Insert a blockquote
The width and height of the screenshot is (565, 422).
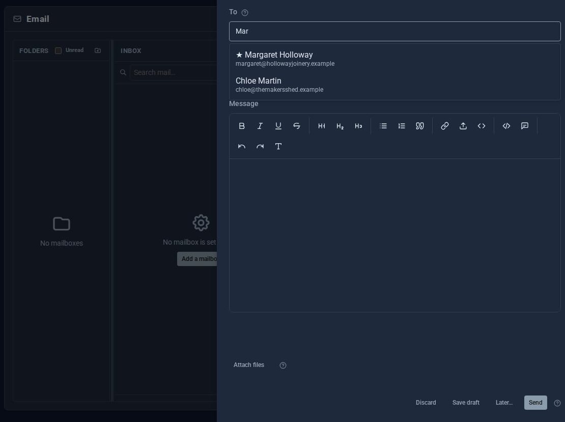pyautogui.click(x=420, y=126)
